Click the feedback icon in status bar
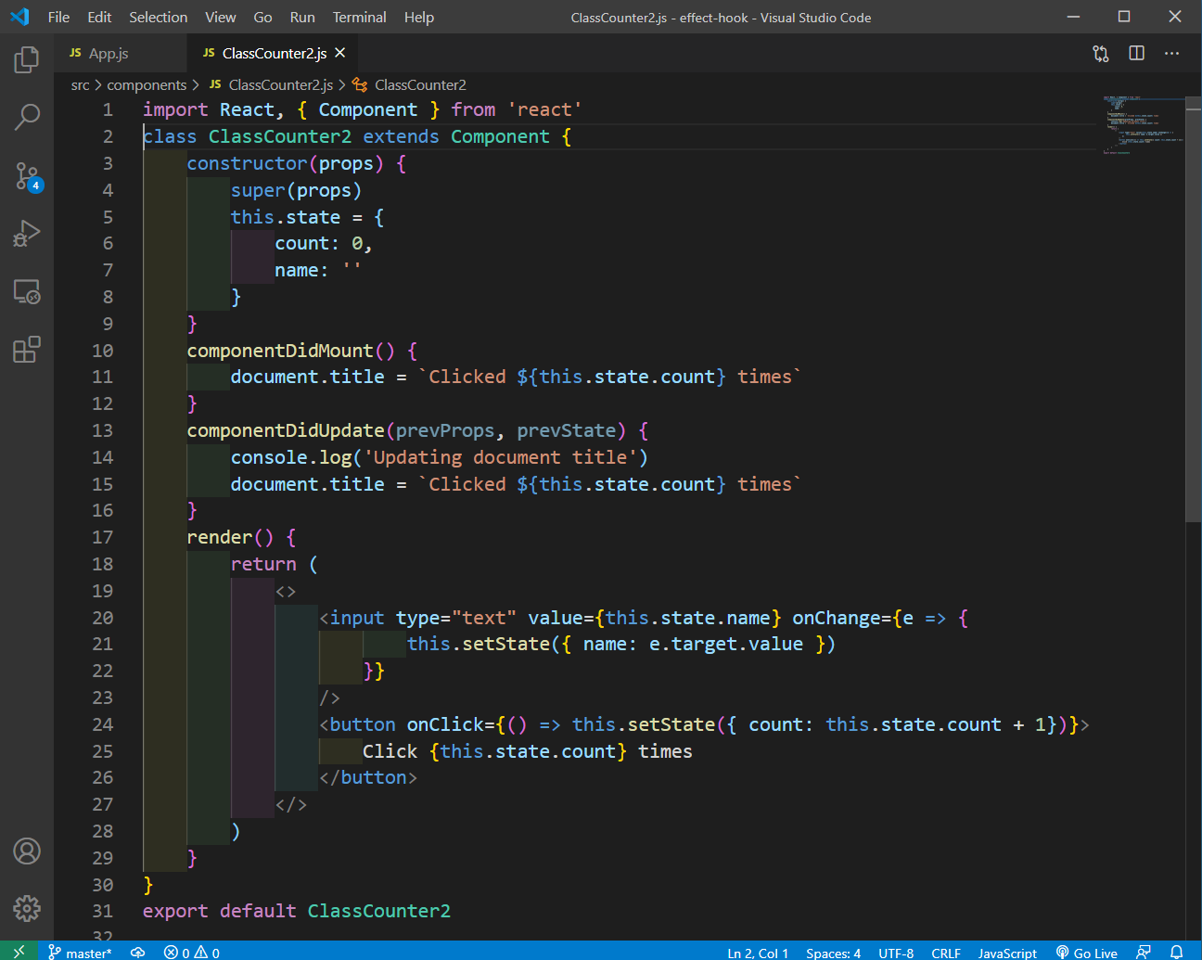1202x960 pixels. pyautogui.click(x=1144, y=953)
